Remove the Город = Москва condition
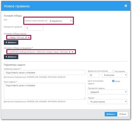132x121 pixels. coord(29,37)
